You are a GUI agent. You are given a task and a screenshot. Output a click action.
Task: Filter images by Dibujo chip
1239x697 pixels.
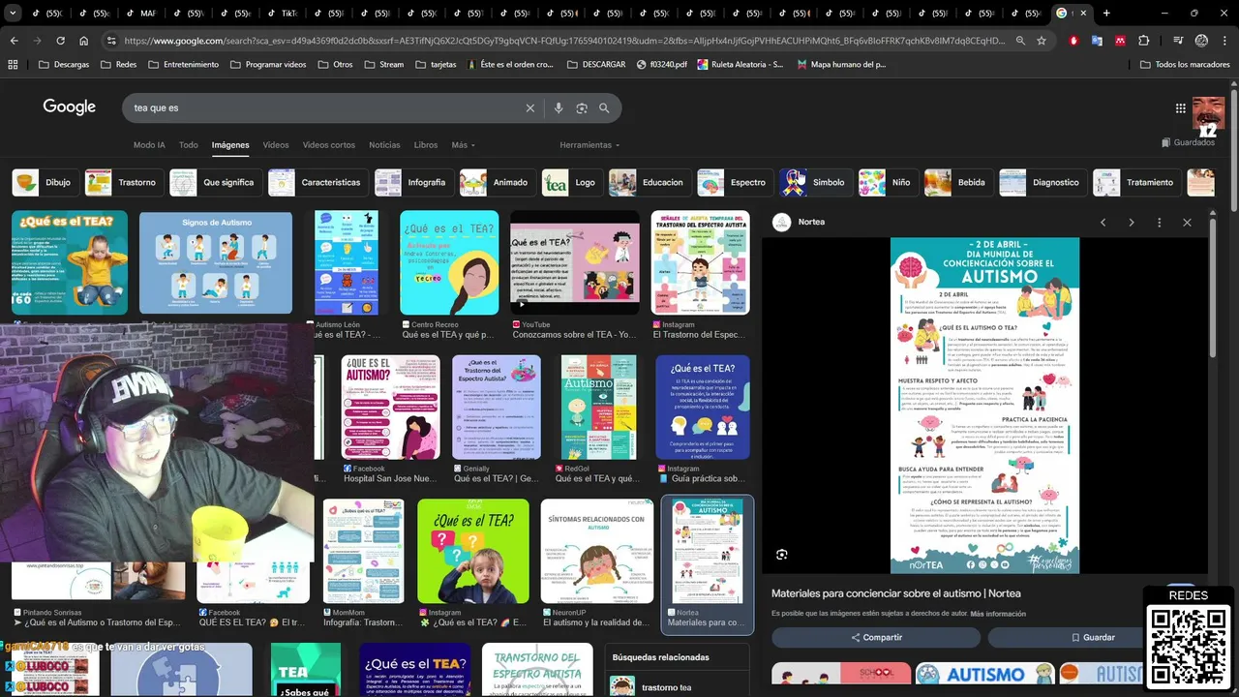coord(45,182)
